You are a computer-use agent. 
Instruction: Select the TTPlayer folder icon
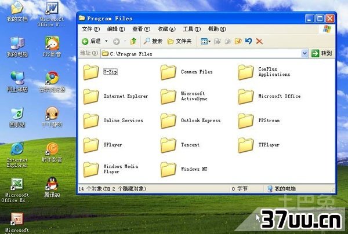(x=245, y=145)
